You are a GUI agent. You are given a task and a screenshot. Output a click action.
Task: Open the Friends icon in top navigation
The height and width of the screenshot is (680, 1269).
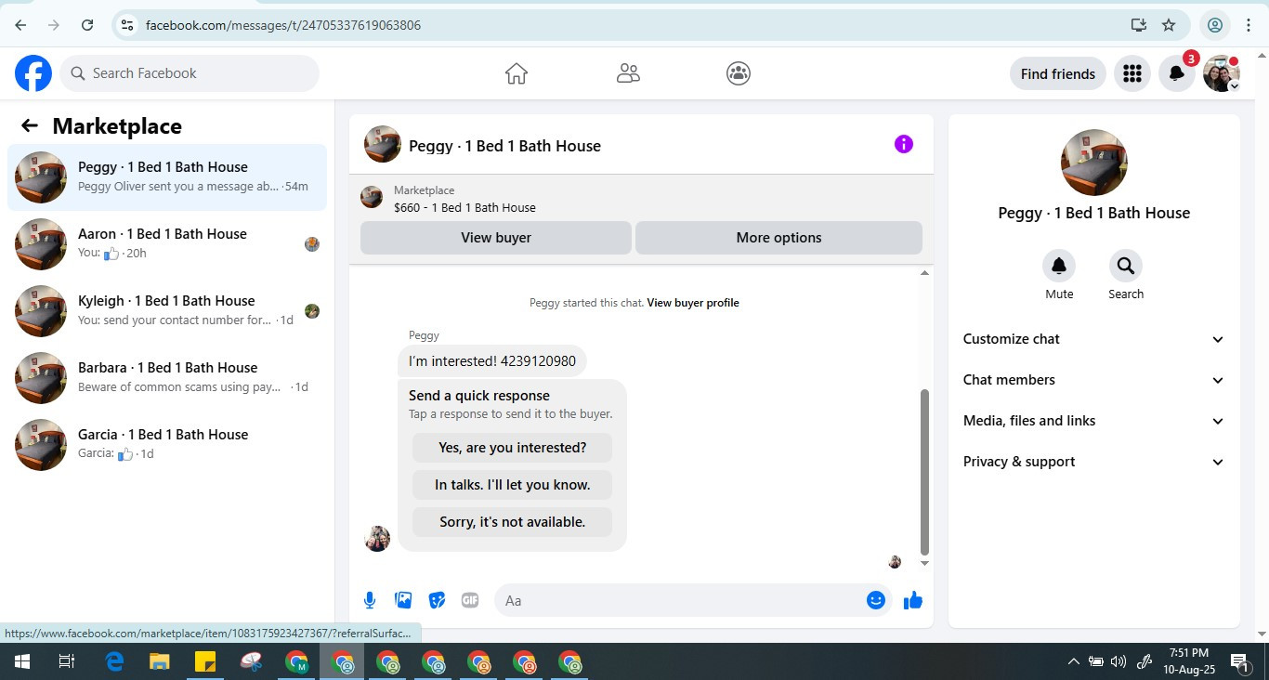[x=628, y=73]
